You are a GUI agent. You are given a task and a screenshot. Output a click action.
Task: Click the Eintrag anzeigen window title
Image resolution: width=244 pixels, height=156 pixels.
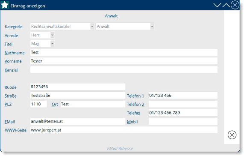28,6
